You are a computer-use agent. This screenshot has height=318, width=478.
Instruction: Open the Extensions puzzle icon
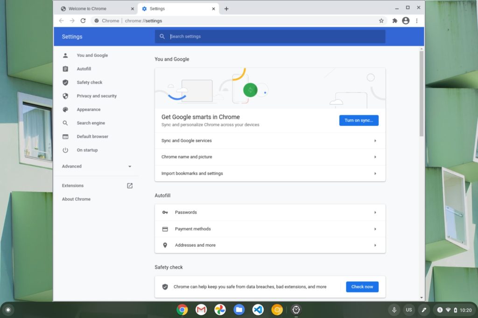pyautogui.click(x=395, y=20)
